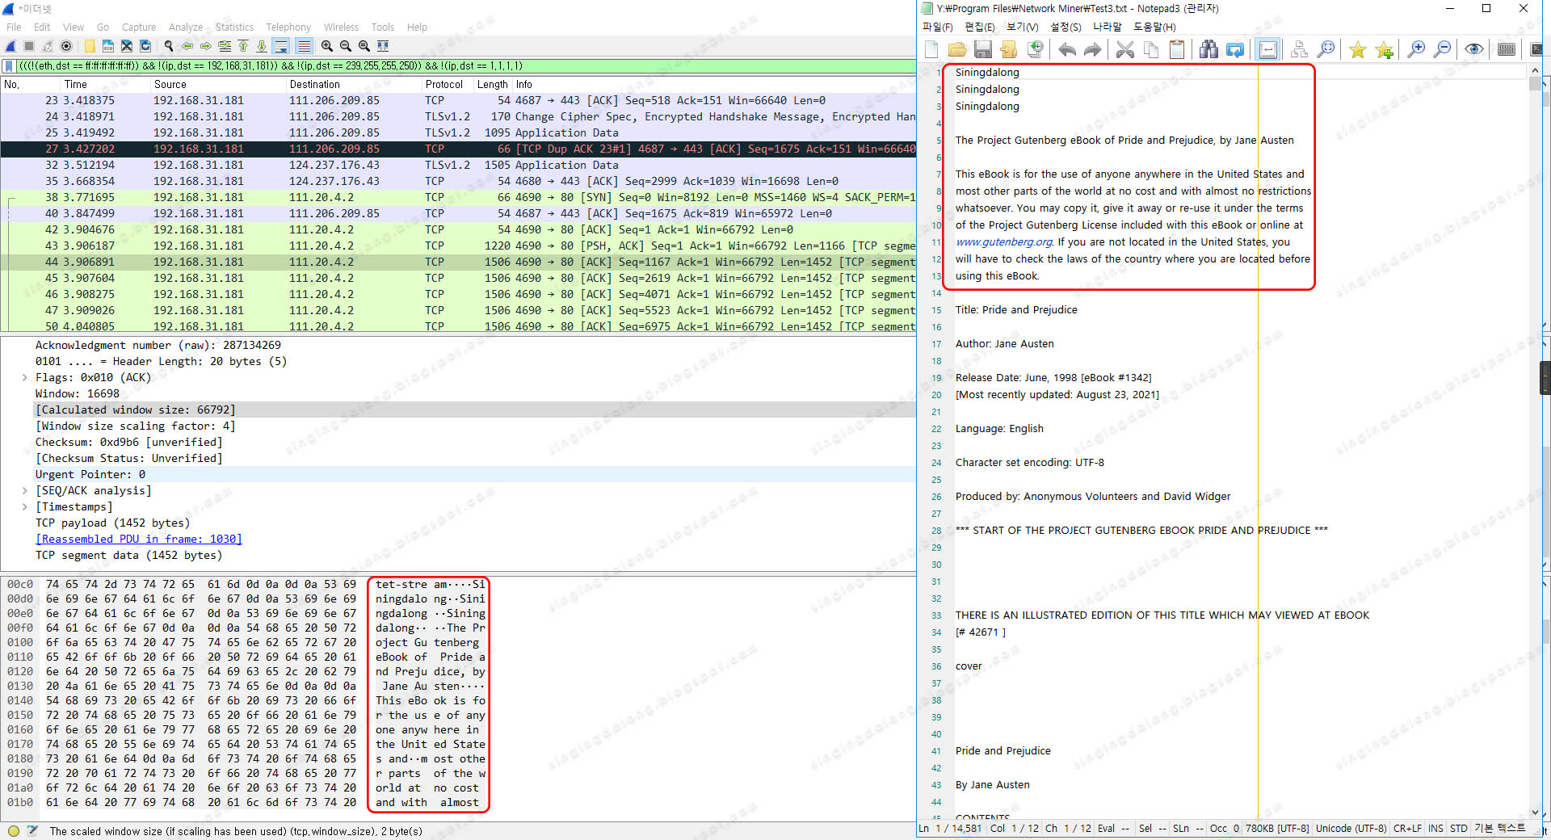The width and height of the screenshot is (1551, 840).
Task: Toggle word wrap in Notepad3 toolbar
Action: pos(1268,49)
